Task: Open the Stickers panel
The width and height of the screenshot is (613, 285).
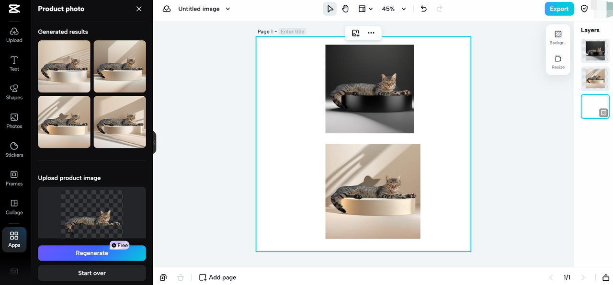Action: point(14,150)
